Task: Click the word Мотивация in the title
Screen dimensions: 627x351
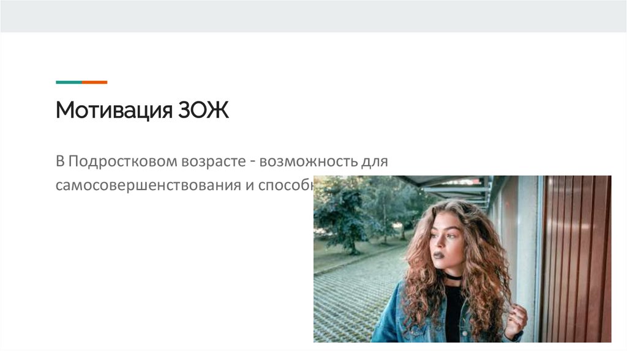Action: pos(114,110)
